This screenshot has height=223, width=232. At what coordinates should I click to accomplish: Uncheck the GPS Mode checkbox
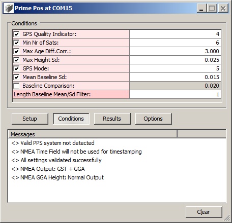click(16, 68)
